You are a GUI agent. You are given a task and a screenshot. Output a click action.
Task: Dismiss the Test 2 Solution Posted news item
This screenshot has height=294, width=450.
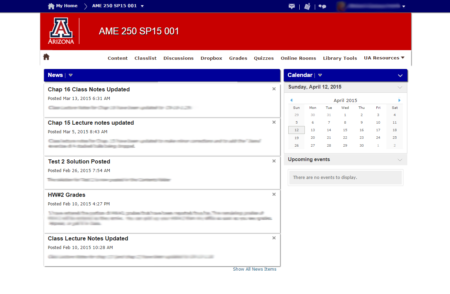pyautogui.click(x=274, y=161)
